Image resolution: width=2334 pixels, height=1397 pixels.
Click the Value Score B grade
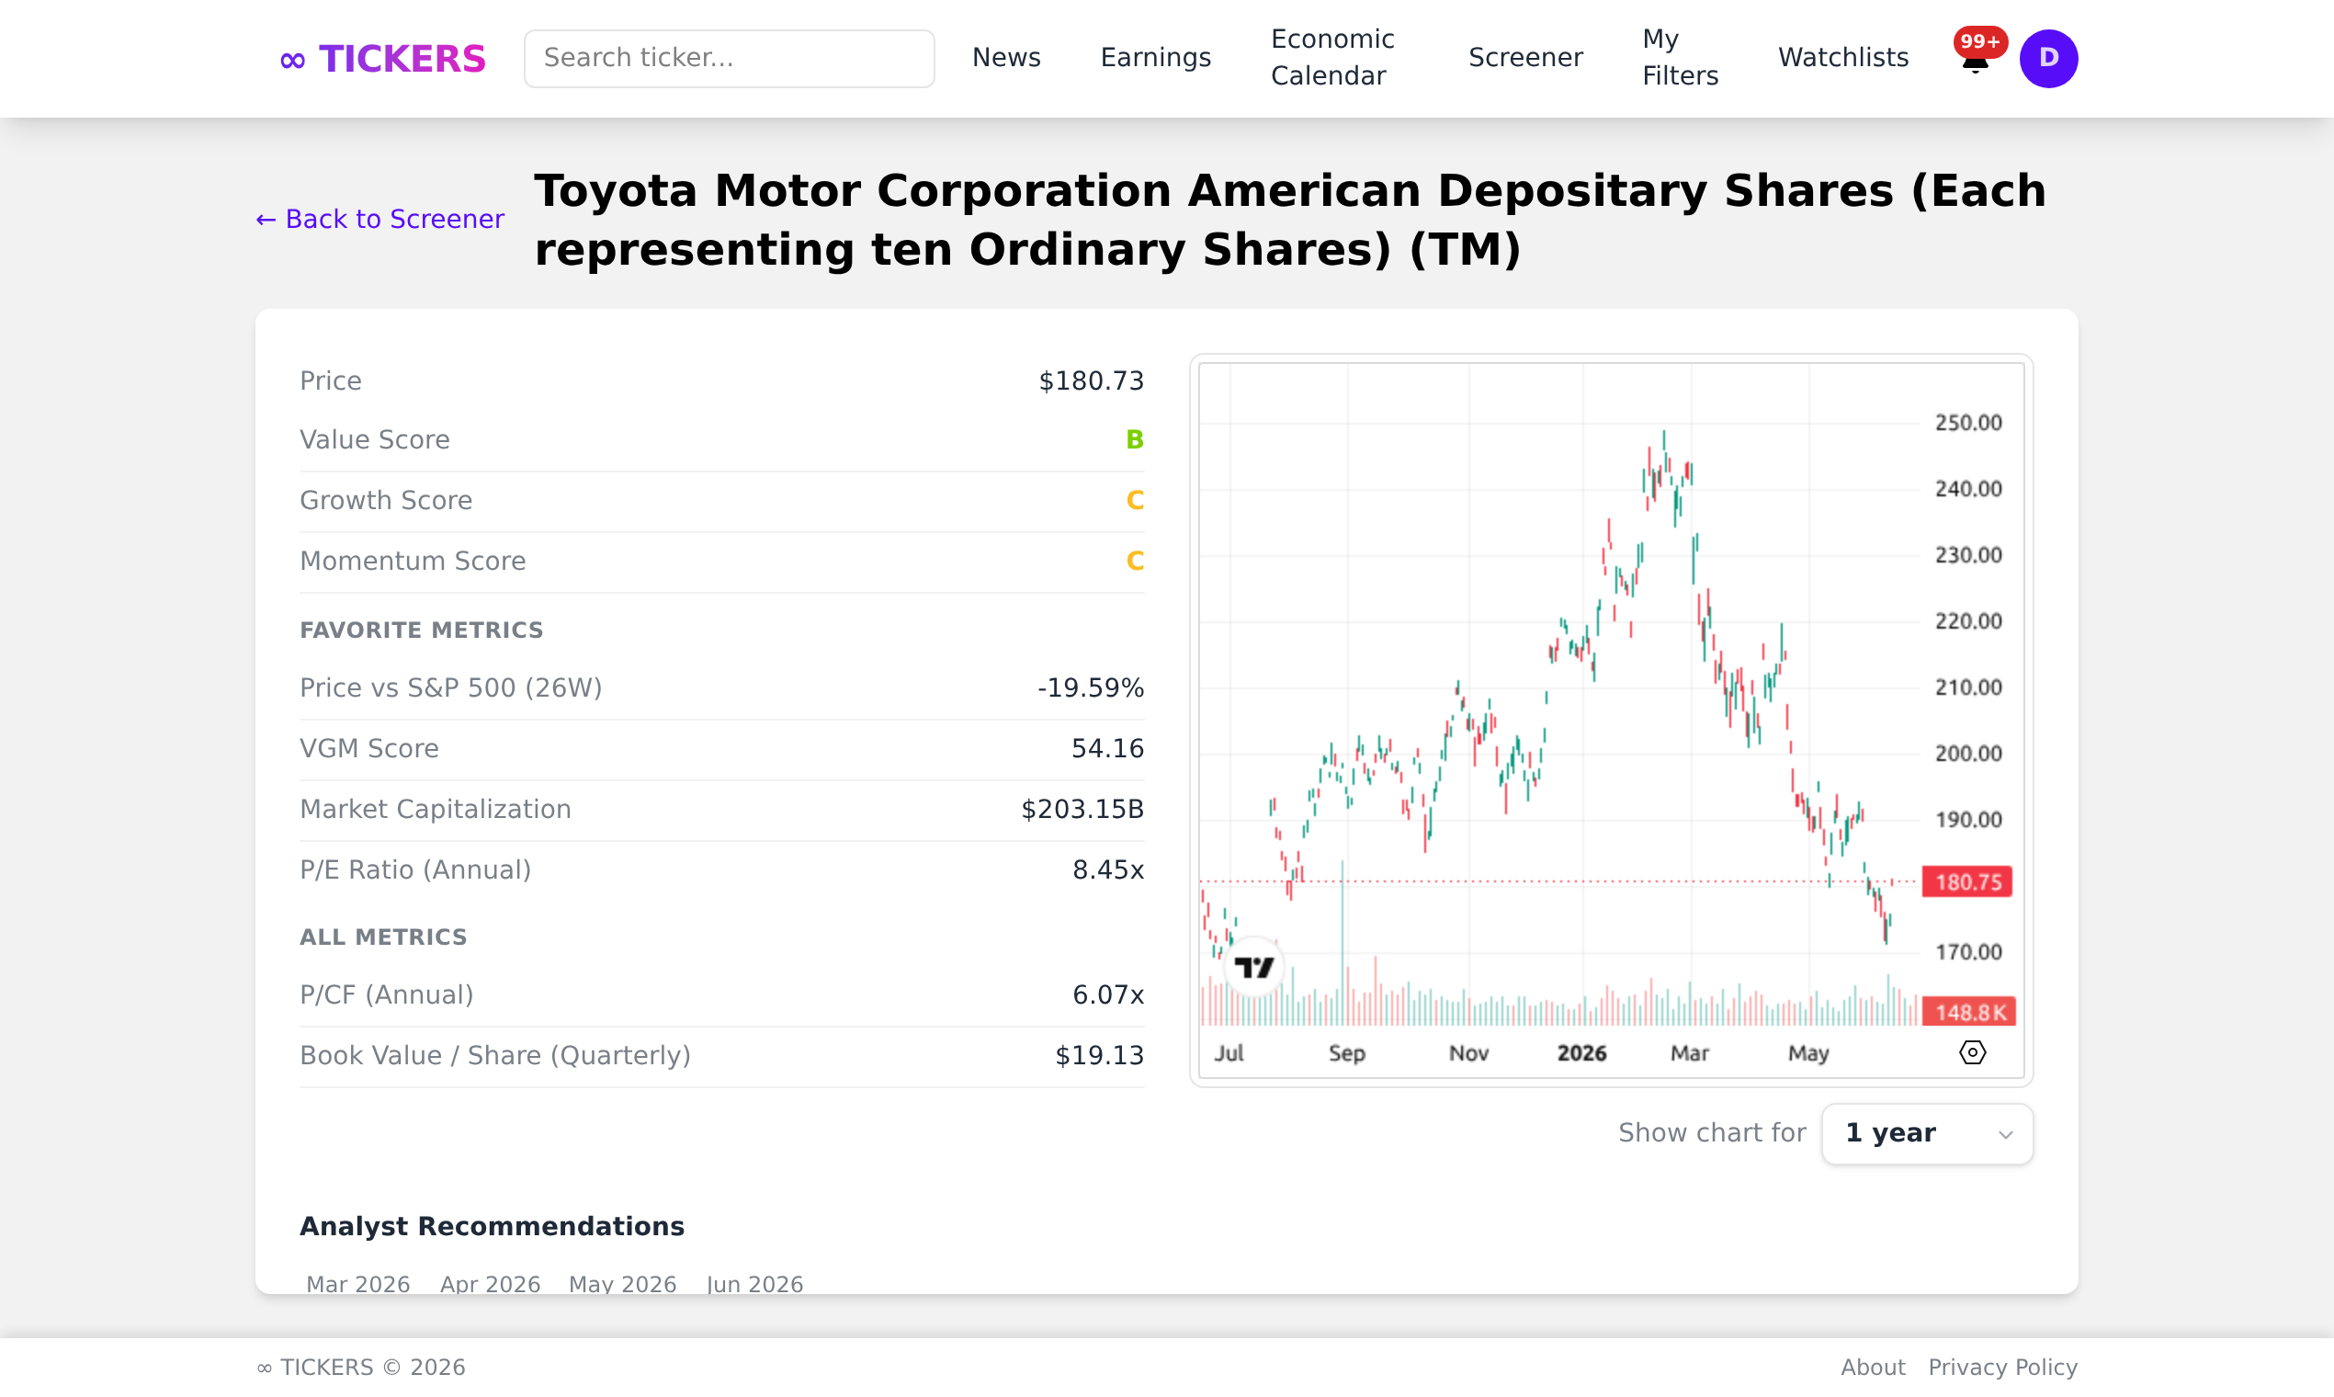click(x=1134, y=440)
